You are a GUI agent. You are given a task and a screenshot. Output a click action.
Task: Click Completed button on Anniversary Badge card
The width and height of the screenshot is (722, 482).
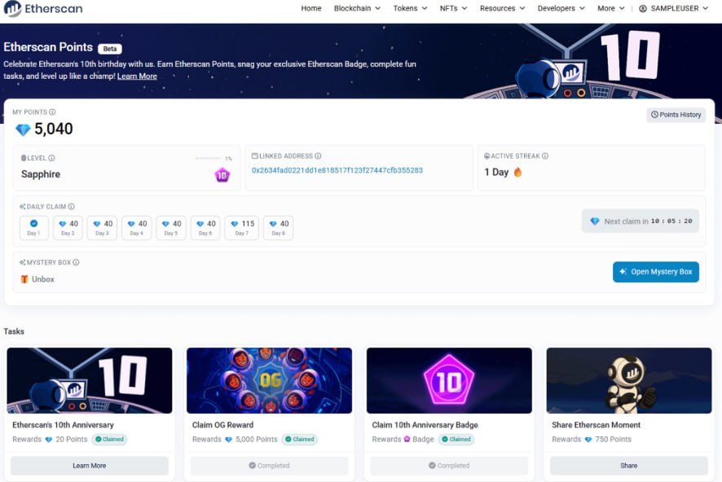[x=449, y=466]
